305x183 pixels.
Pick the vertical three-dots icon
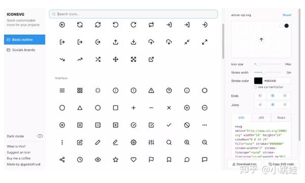[x=62, y=142]
